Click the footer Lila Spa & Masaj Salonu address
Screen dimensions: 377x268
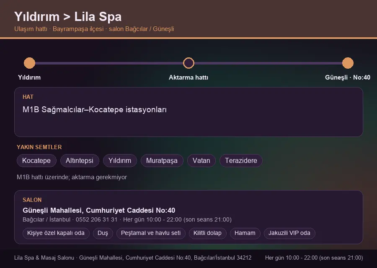133,258
